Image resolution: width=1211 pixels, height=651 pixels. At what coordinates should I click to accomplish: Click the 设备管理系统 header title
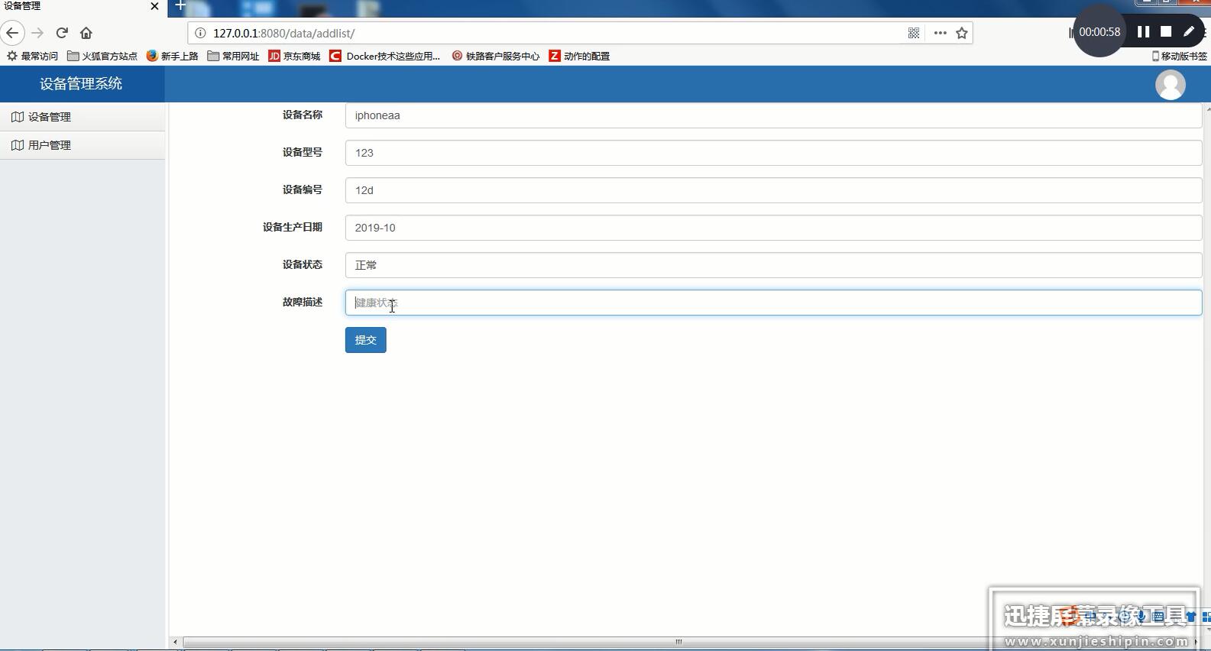81,84
